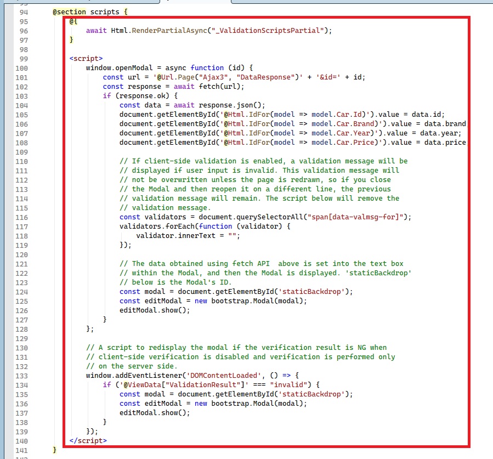Click the "response.json()" call

pos(230,105)
